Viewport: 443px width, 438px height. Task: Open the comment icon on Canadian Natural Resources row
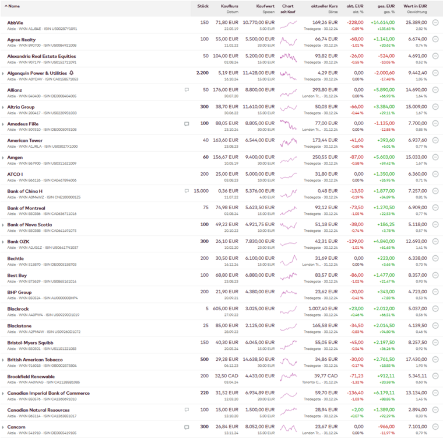pyautogui.click(x=187, y=410)
